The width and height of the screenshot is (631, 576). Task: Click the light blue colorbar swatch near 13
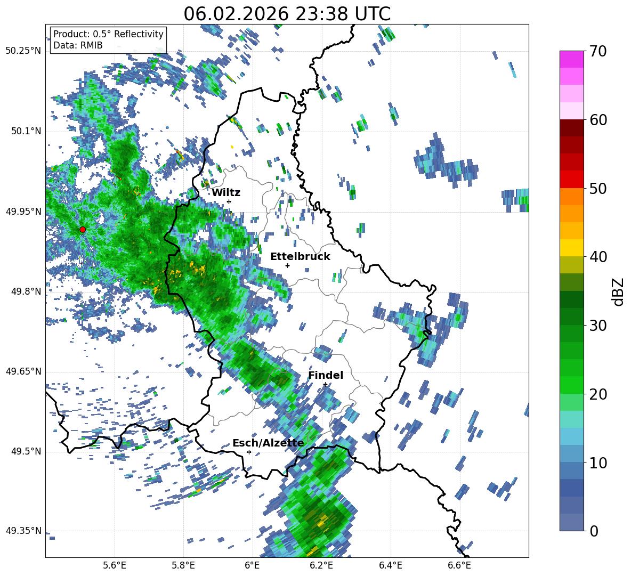pyautogui.click(x=571, y=436)
